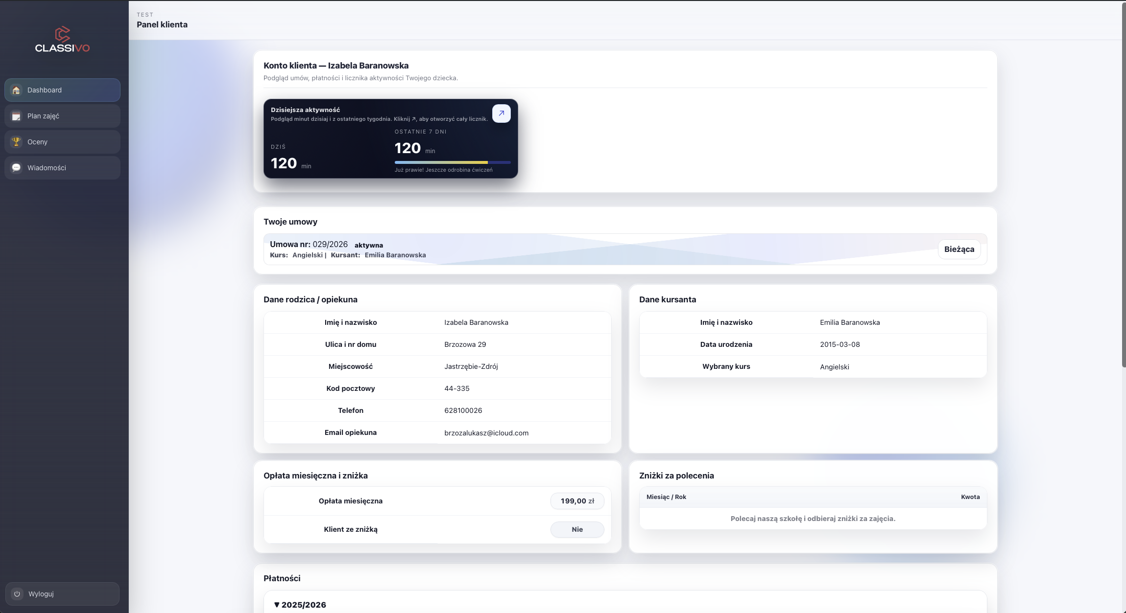Click the last 7 days progress bar
Screen dimensions: 1126x613
(x=452, y=162)
